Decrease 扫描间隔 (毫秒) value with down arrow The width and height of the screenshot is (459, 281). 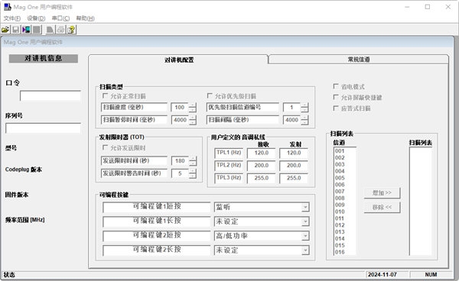click(x=304, y=122)
